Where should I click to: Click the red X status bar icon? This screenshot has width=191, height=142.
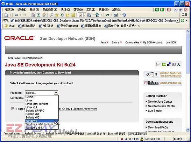[x=122, y=139]
